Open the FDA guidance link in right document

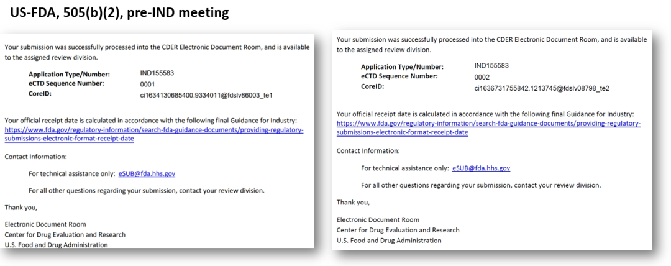tap(489, 128)
